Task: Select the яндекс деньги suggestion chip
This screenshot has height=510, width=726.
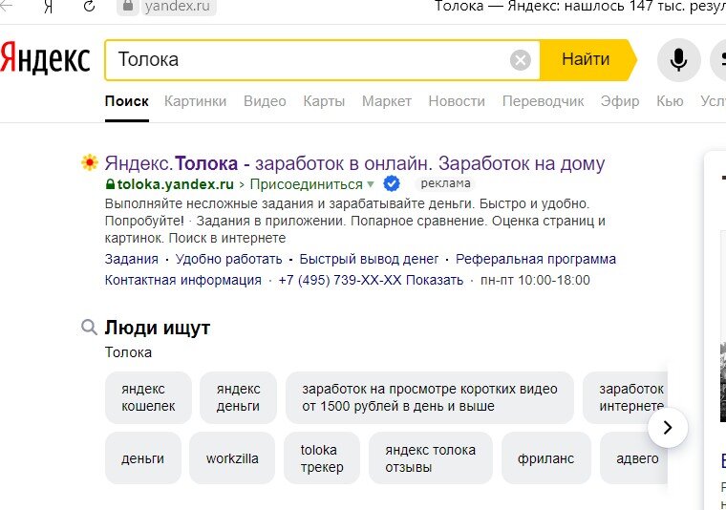Action: (x=238, y=397)
